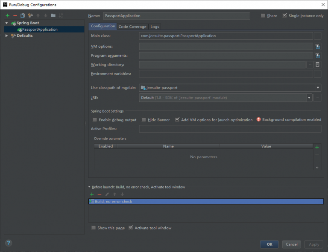
Task: Move configuration down in the list
Action: [x=46, y=15]
